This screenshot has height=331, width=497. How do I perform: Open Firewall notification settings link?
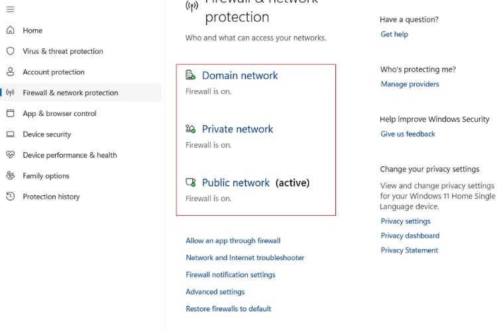pos(231,275)
